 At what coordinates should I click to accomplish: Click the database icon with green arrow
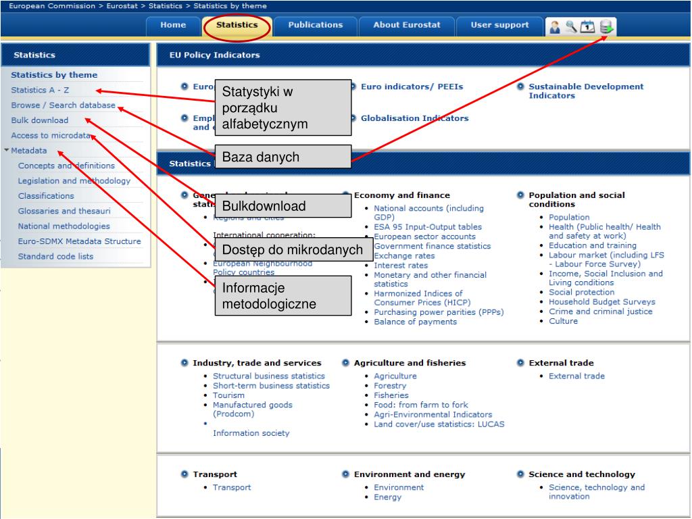pyautogui.click(x=607, y=27)
